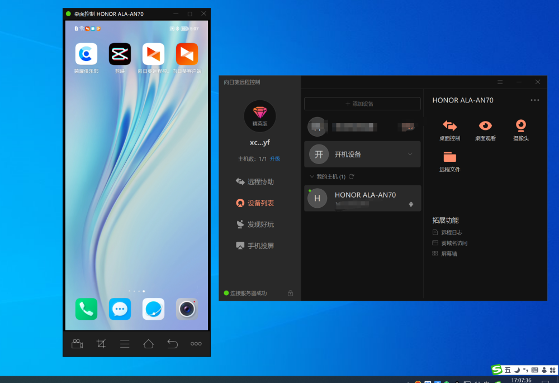This screenshot has width=559, height=383.
Task: Start 桌面观看 eye icon
Action: [485, 130]
